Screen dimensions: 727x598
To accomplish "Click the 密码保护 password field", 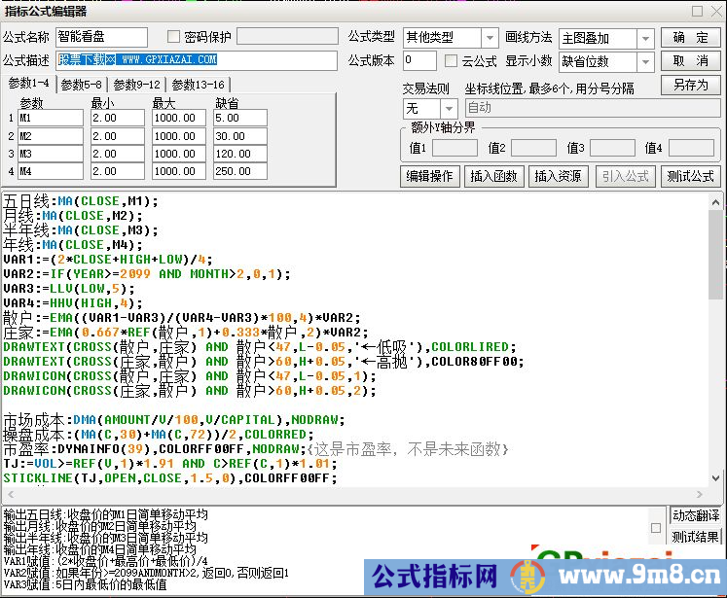I will (x=287, y=36).
